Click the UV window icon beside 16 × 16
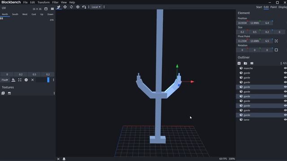287x161 pixels. point(46,9)
